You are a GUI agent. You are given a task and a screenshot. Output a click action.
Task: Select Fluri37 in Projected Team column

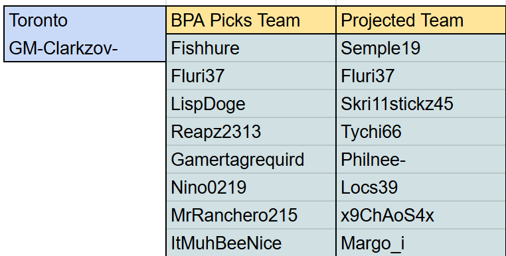421,76
